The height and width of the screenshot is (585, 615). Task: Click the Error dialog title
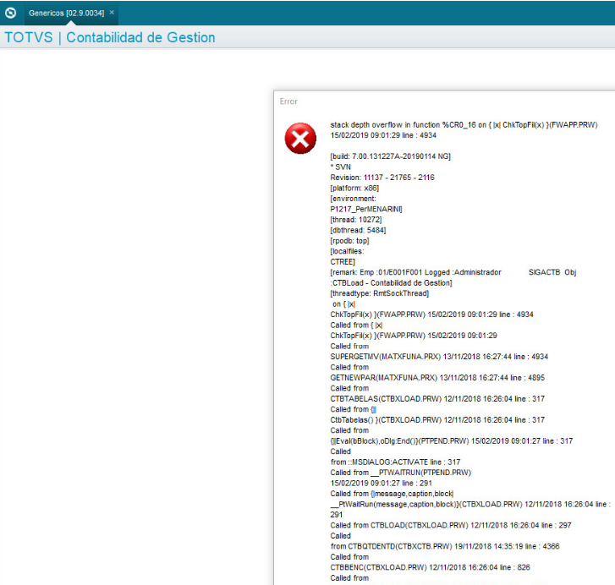[288, 101]
